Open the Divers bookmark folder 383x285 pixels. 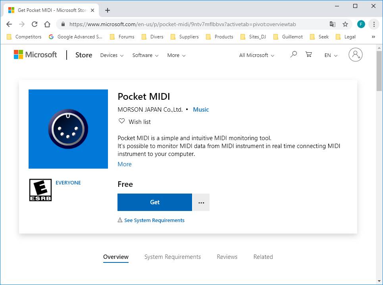tap(152, 37)
